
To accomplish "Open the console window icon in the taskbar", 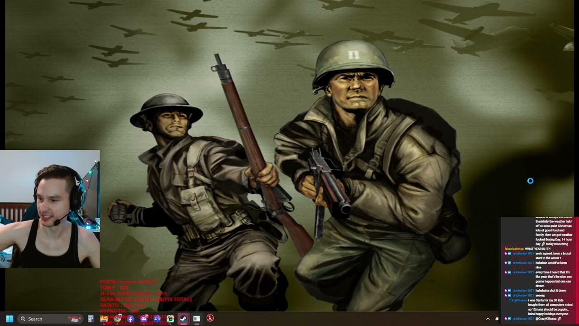I will tap(197, 319).
